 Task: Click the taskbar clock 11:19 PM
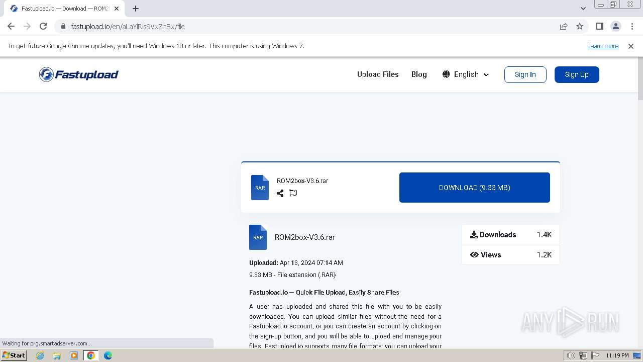point(617,355)
